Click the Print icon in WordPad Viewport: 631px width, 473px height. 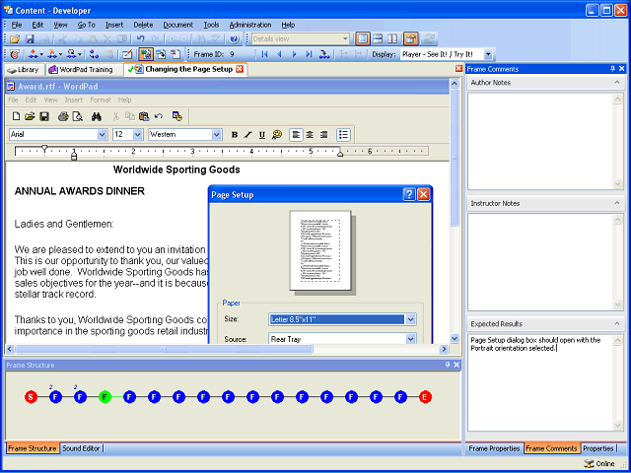click(63, 116)
